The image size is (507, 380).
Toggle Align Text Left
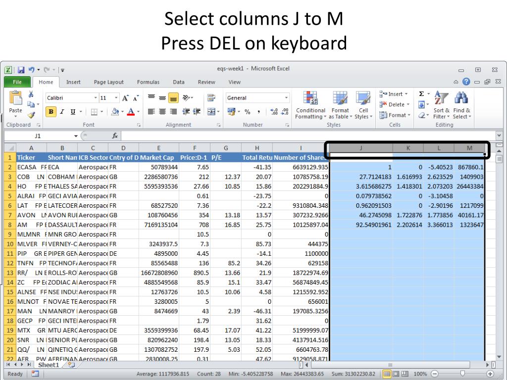pyautogui.click(x=152, y=112)
